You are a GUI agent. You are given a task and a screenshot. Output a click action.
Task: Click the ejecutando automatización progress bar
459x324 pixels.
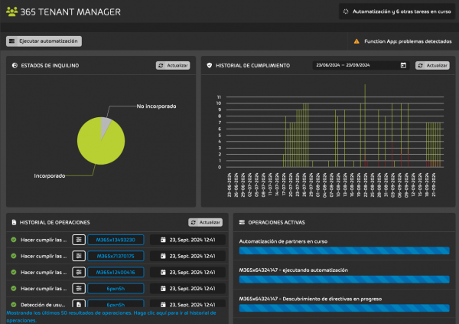(x=344, y=279)
